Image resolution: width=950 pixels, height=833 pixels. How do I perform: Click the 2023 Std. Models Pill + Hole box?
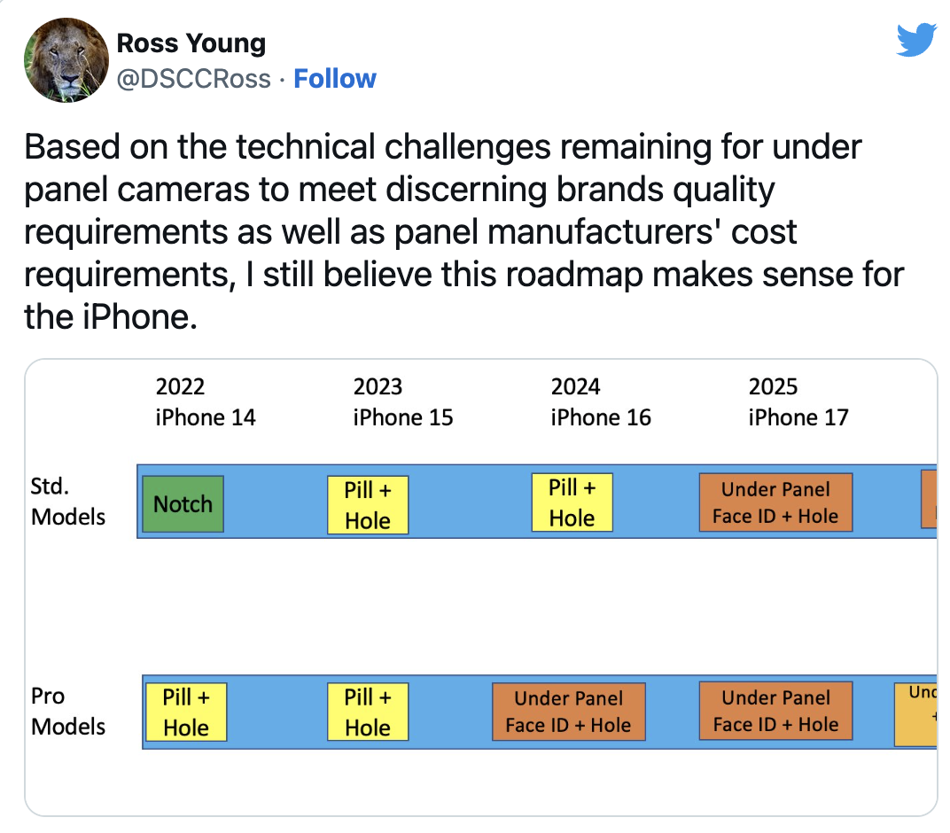coord(368,504)
